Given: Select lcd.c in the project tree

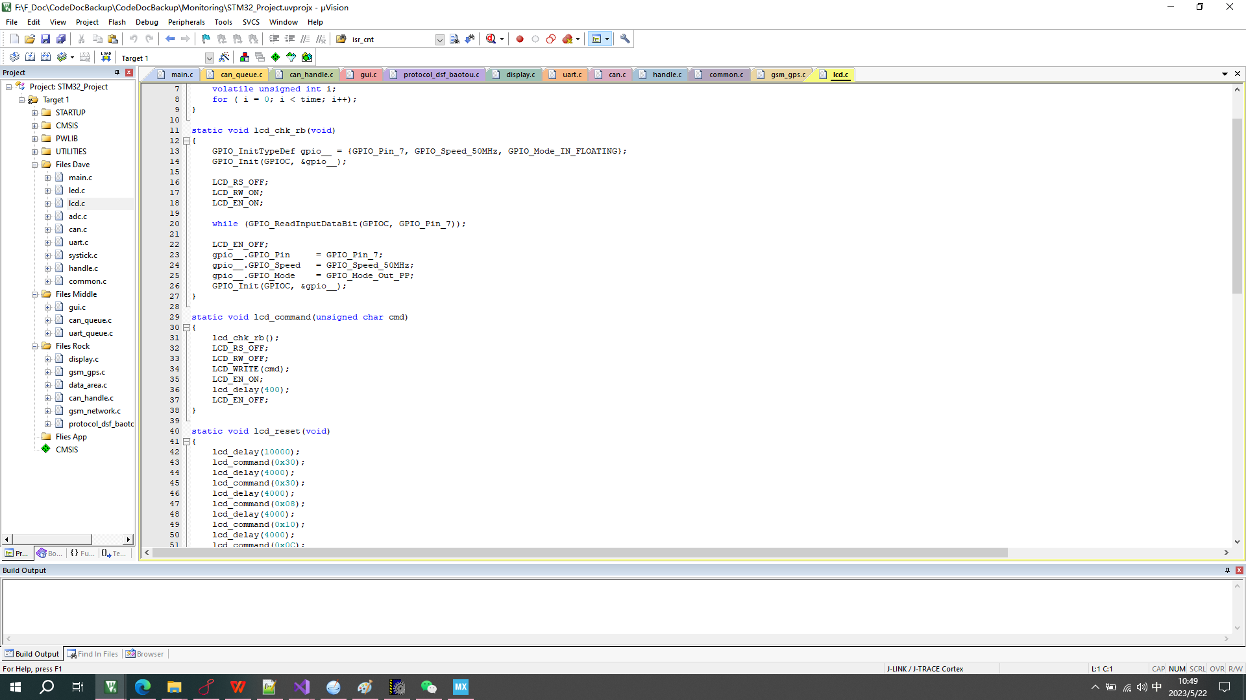Looking at the screenshot, I should pyautogui.click(x=77, y=204).
